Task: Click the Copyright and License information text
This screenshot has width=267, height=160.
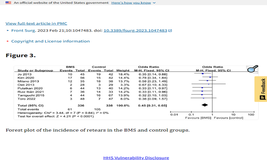Action: [50, 41]
